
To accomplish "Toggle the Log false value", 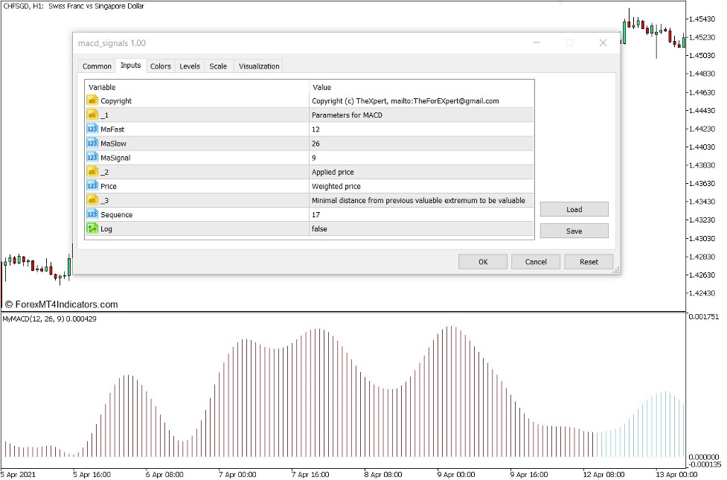I will click(x=421, y=229).
